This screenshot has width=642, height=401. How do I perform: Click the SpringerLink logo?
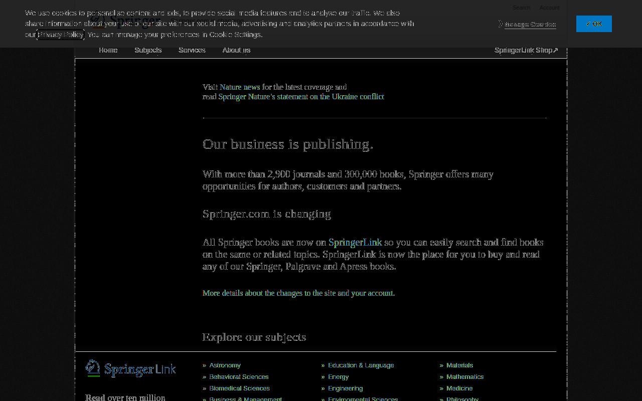pyautogui.click(x=130, y=368)
